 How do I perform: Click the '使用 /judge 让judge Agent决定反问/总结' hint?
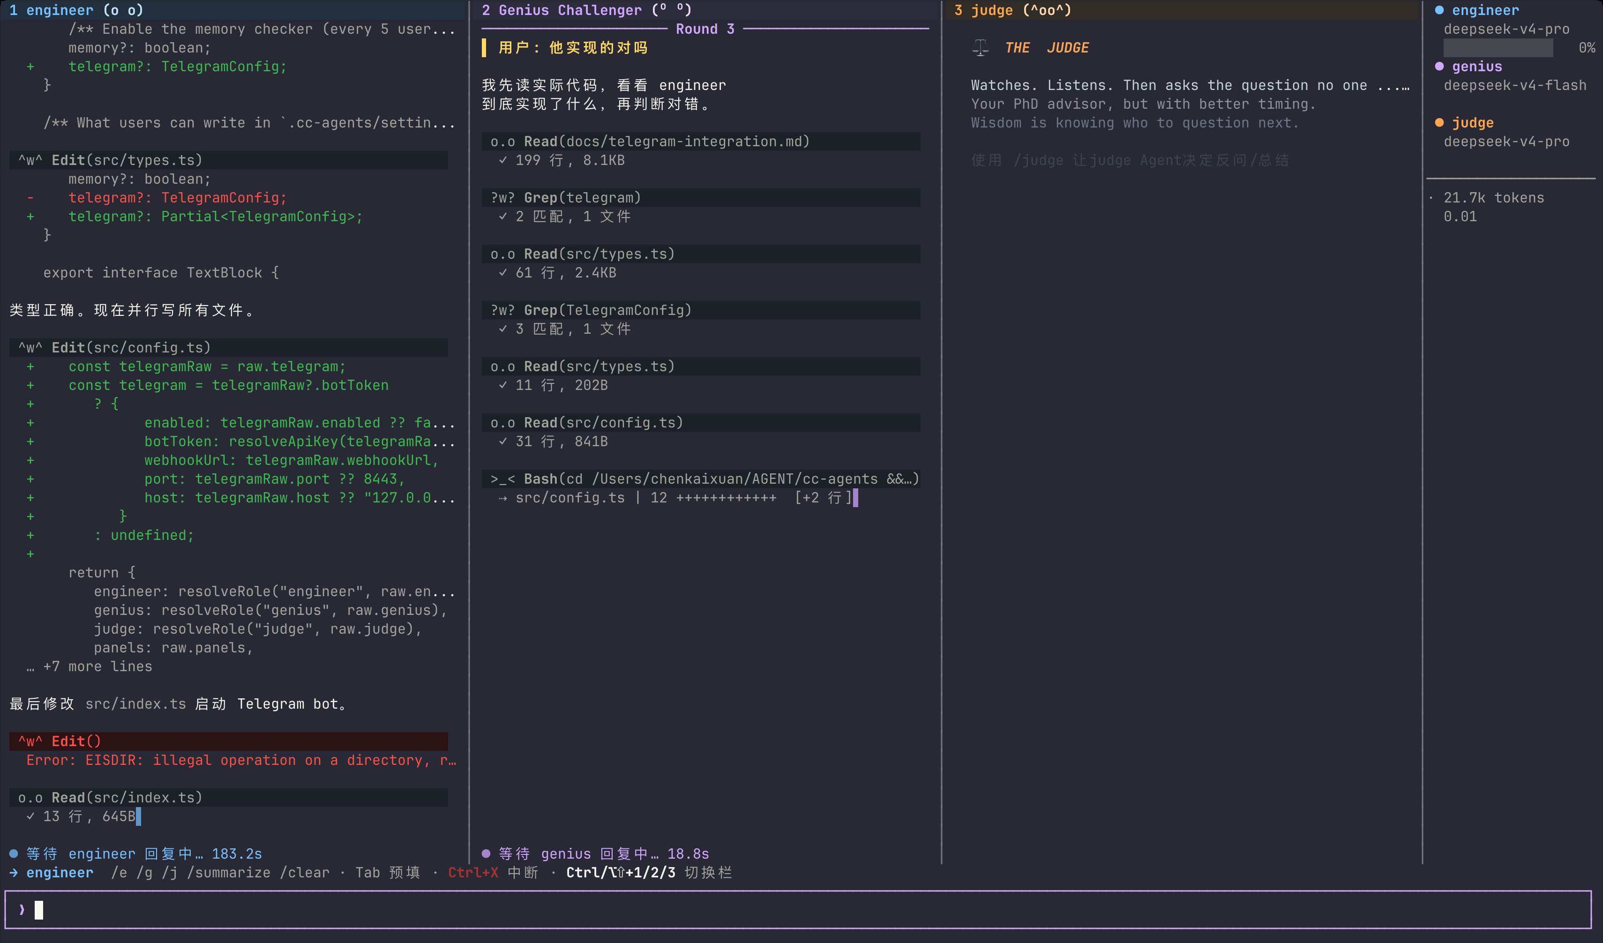(1130, 160)
